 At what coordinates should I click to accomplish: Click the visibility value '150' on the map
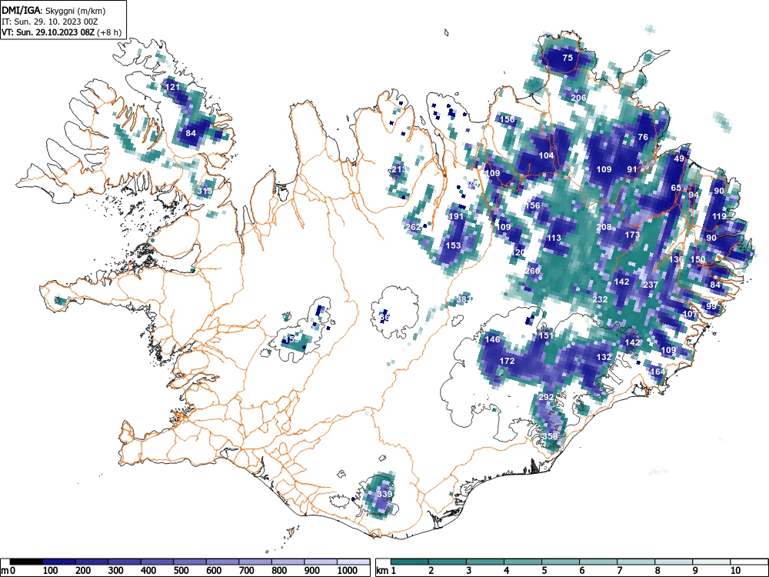pyautogui.click(x=697, y=259)
